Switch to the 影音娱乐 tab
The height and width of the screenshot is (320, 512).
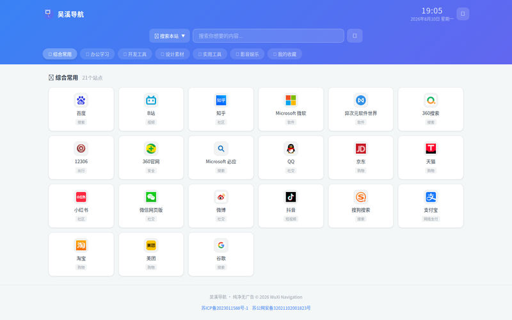click(x=247, y=54)
